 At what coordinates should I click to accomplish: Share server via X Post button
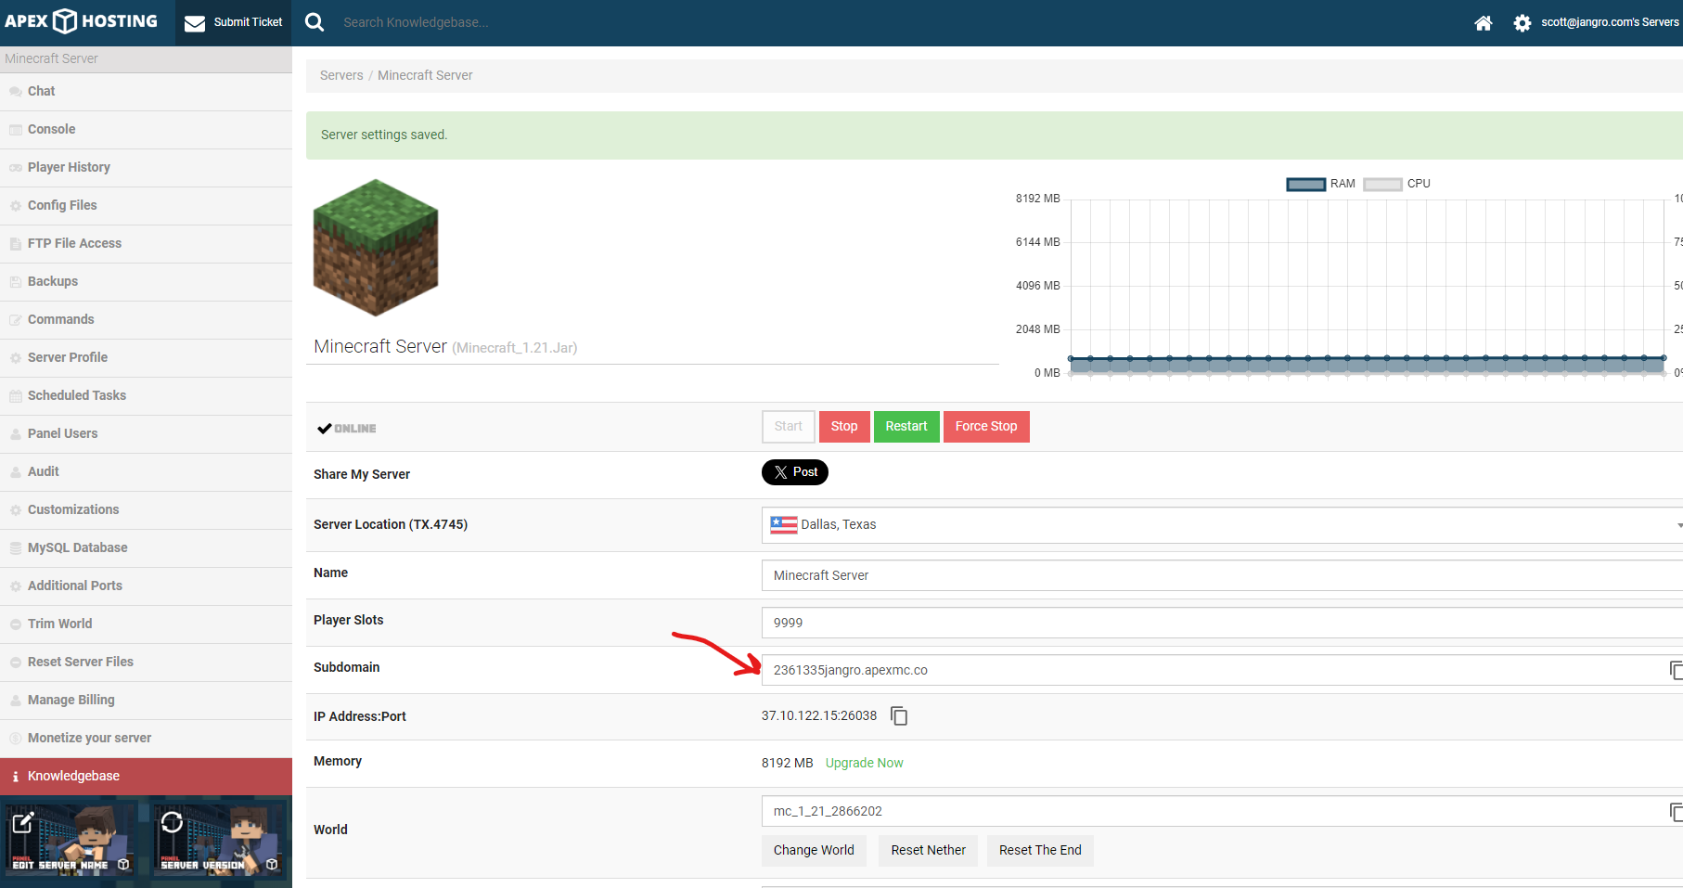pyautogui.click(x=795, y=472)
